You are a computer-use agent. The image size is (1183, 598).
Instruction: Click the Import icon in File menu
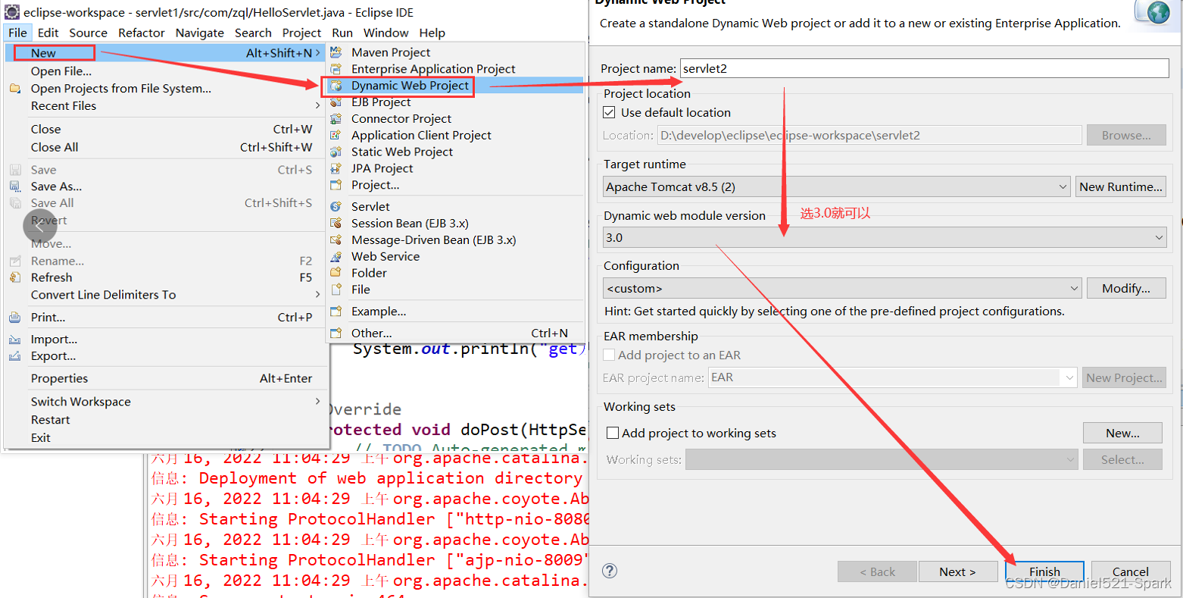15,340
